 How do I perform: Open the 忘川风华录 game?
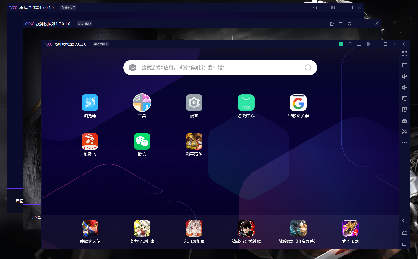click(x=194, y=228)
